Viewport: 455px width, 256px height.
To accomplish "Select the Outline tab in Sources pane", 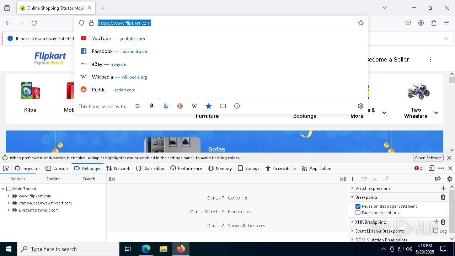I will click(53, 179).
